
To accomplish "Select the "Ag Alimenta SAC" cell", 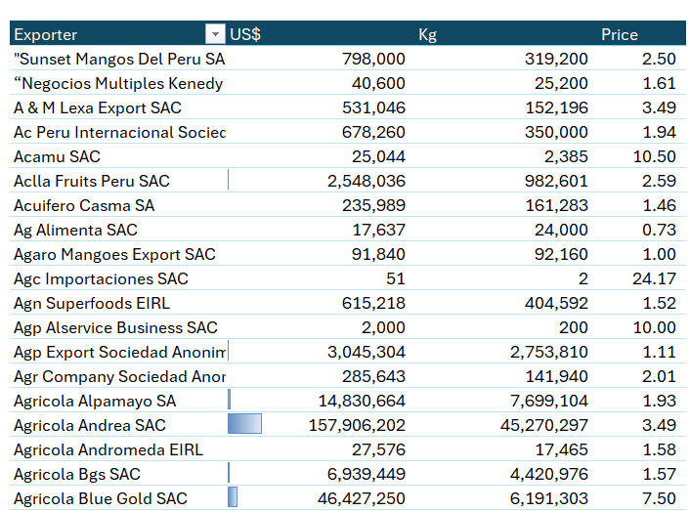I will (118, 230).
